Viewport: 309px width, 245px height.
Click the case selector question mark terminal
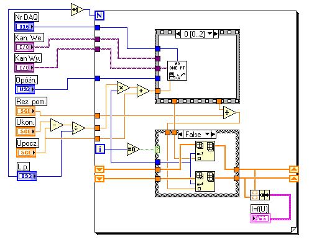157,149
